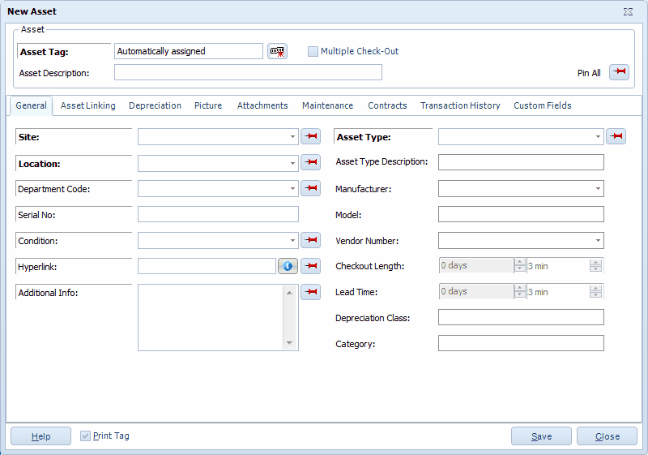Expand the Vendor Number dropdown
Viewport: 648px width, 455px height.
[x=598, y=240]
